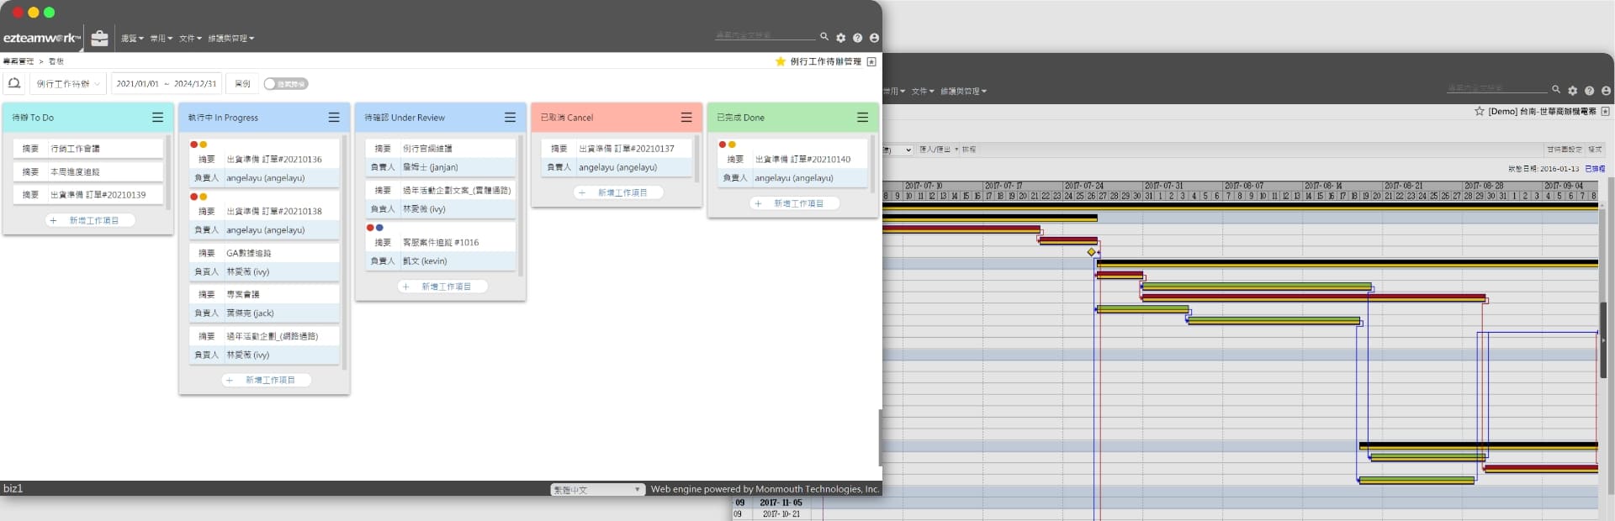
Task: Open the hamburger menu of the Done column
Action: [x=862, y=118]
